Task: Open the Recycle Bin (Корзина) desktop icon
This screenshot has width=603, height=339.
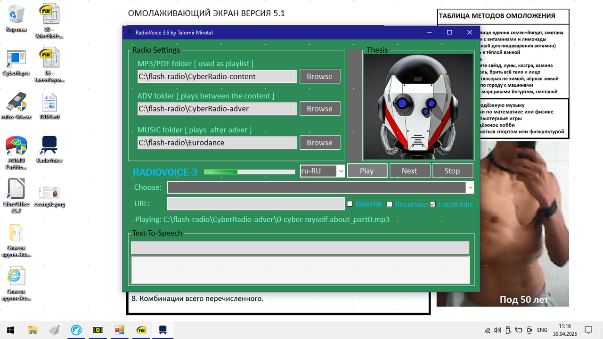Action: click(16, 19)
